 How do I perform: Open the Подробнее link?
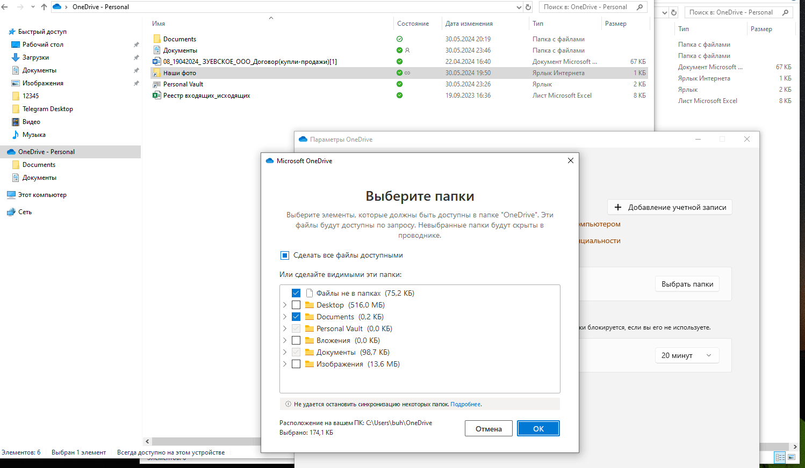(465, 404)
